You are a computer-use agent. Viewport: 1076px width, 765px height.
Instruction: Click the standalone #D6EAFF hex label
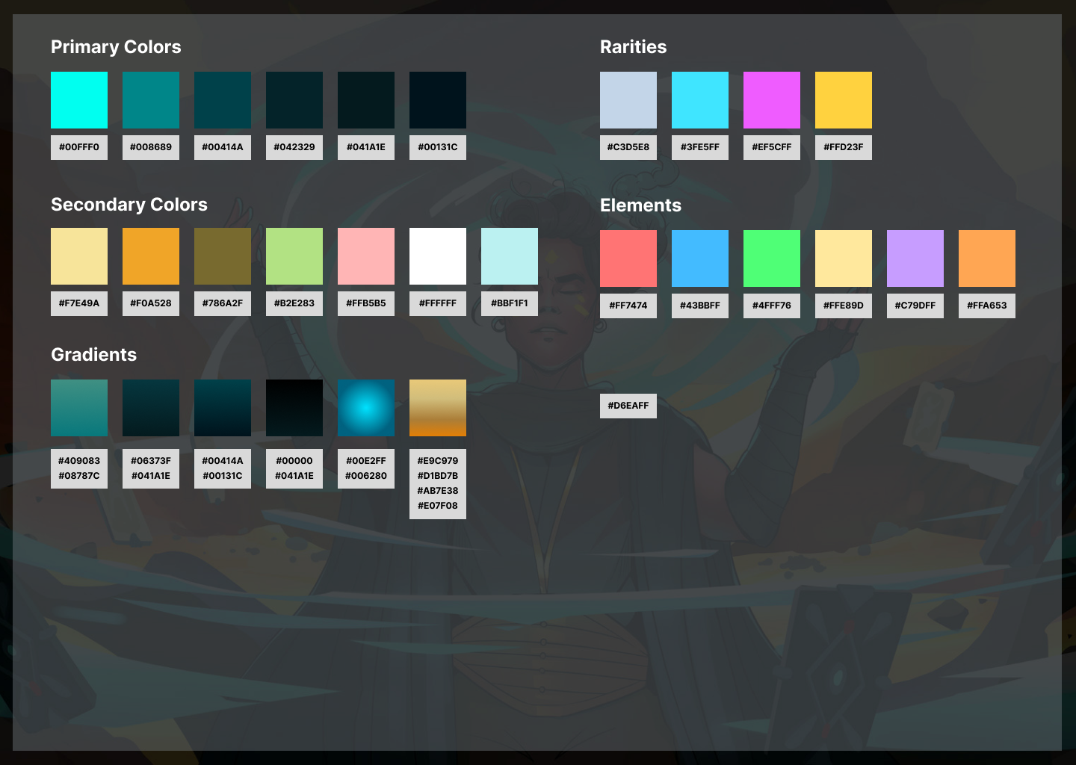[628, 406]
